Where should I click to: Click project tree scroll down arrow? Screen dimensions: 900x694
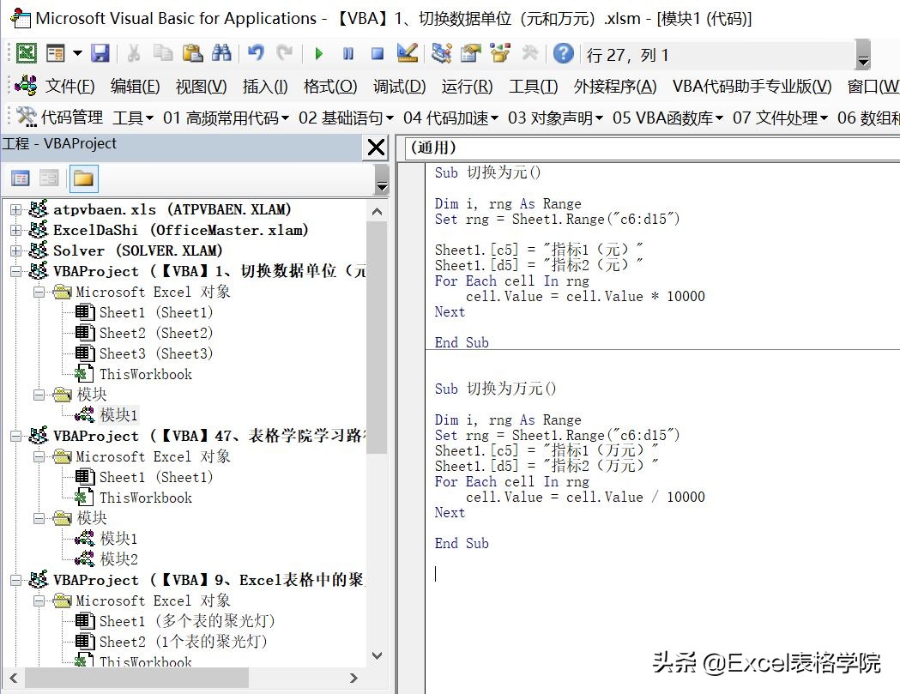(x=378, y=655)
